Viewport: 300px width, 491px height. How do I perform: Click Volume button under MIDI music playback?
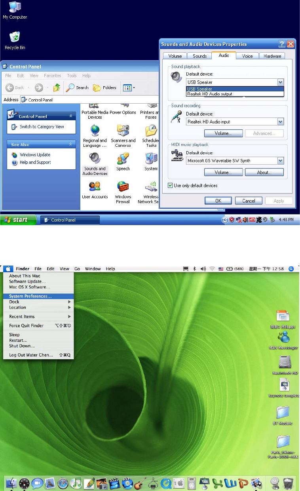pos(223,173)
